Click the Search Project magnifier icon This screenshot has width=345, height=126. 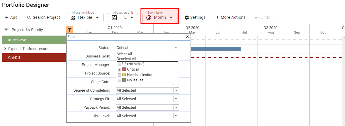29,18
